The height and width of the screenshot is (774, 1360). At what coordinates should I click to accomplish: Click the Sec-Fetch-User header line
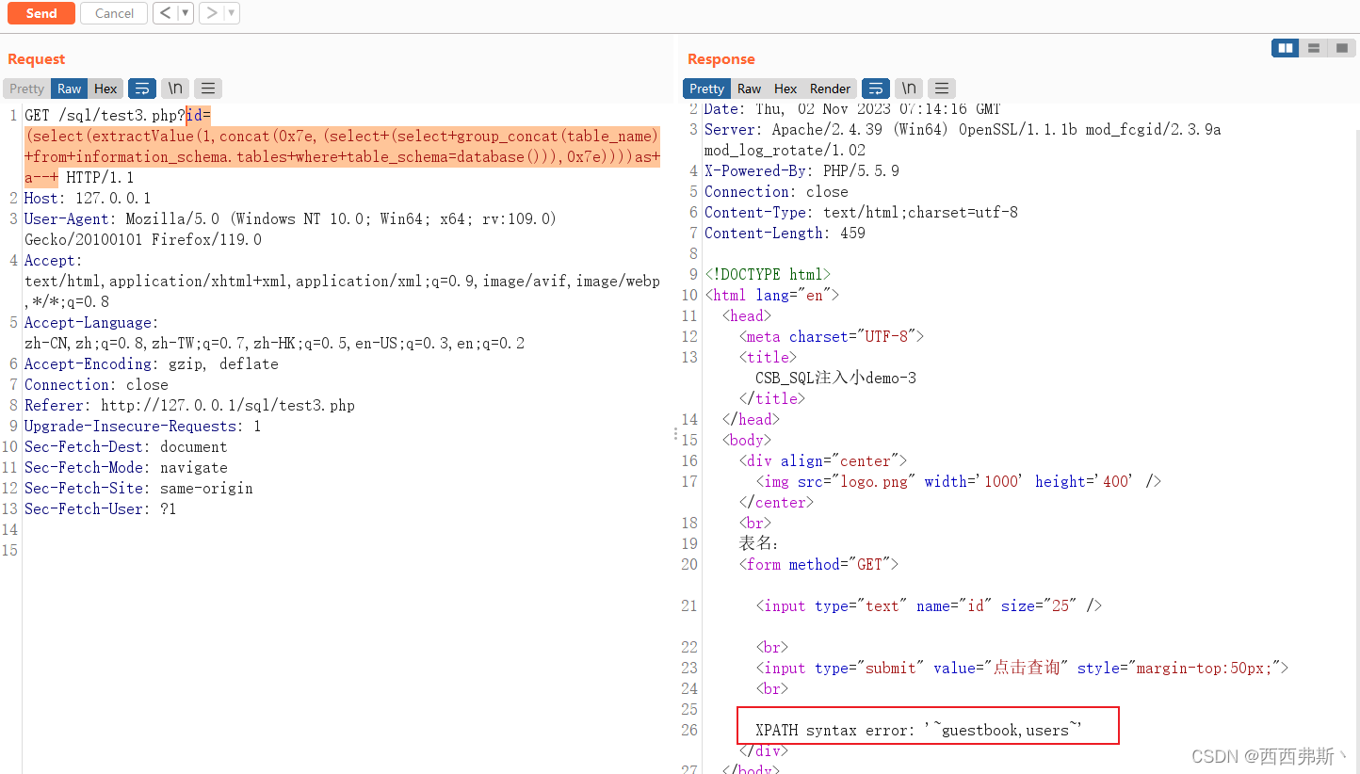click(101, 508)
